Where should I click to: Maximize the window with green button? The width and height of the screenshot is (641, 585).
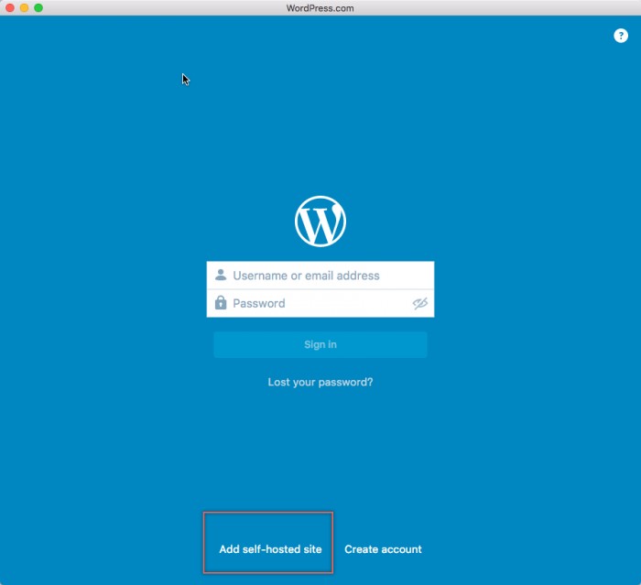[38, 7]
